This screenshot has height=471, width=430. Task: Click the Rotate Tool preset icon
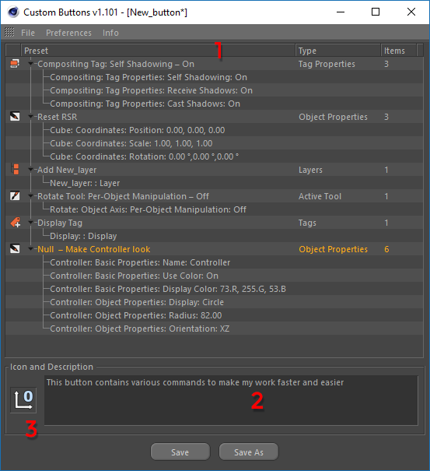(x=15, y=196)
